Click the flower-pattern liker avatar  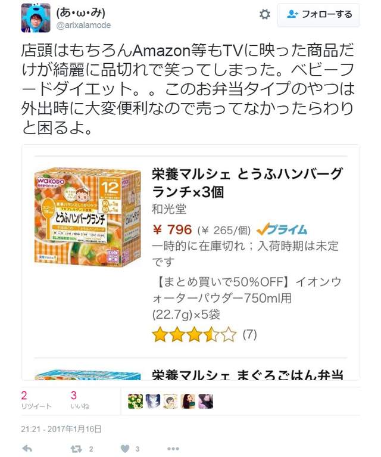(x=136, y=402)
